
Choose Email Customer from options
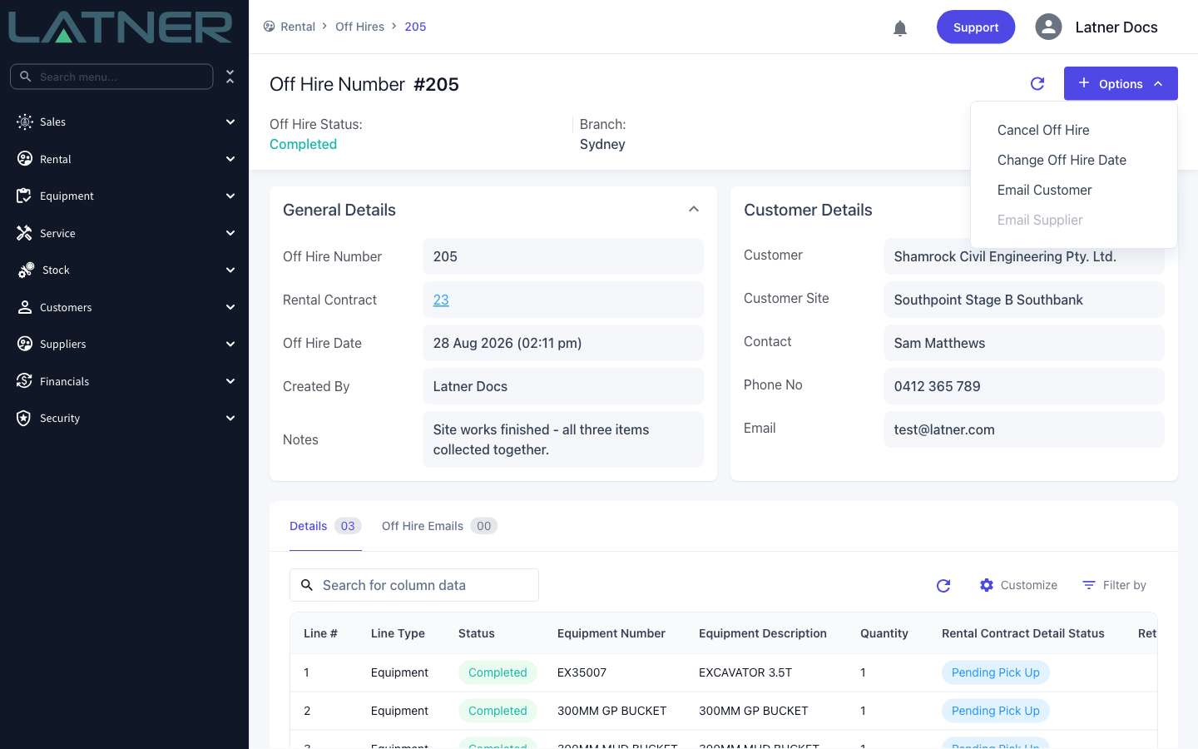click(x=1044, y=190)
